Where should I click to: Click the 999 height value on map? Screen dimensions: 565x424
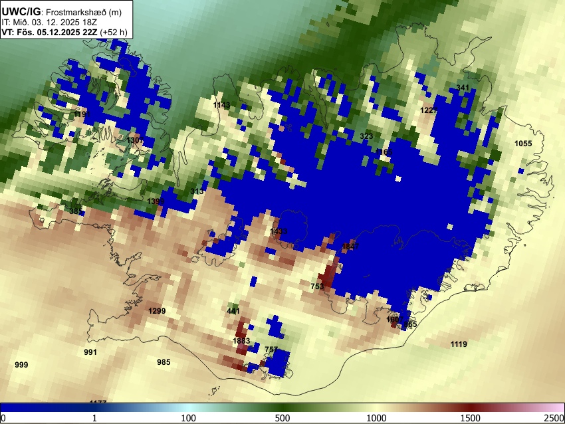(21, 365)
